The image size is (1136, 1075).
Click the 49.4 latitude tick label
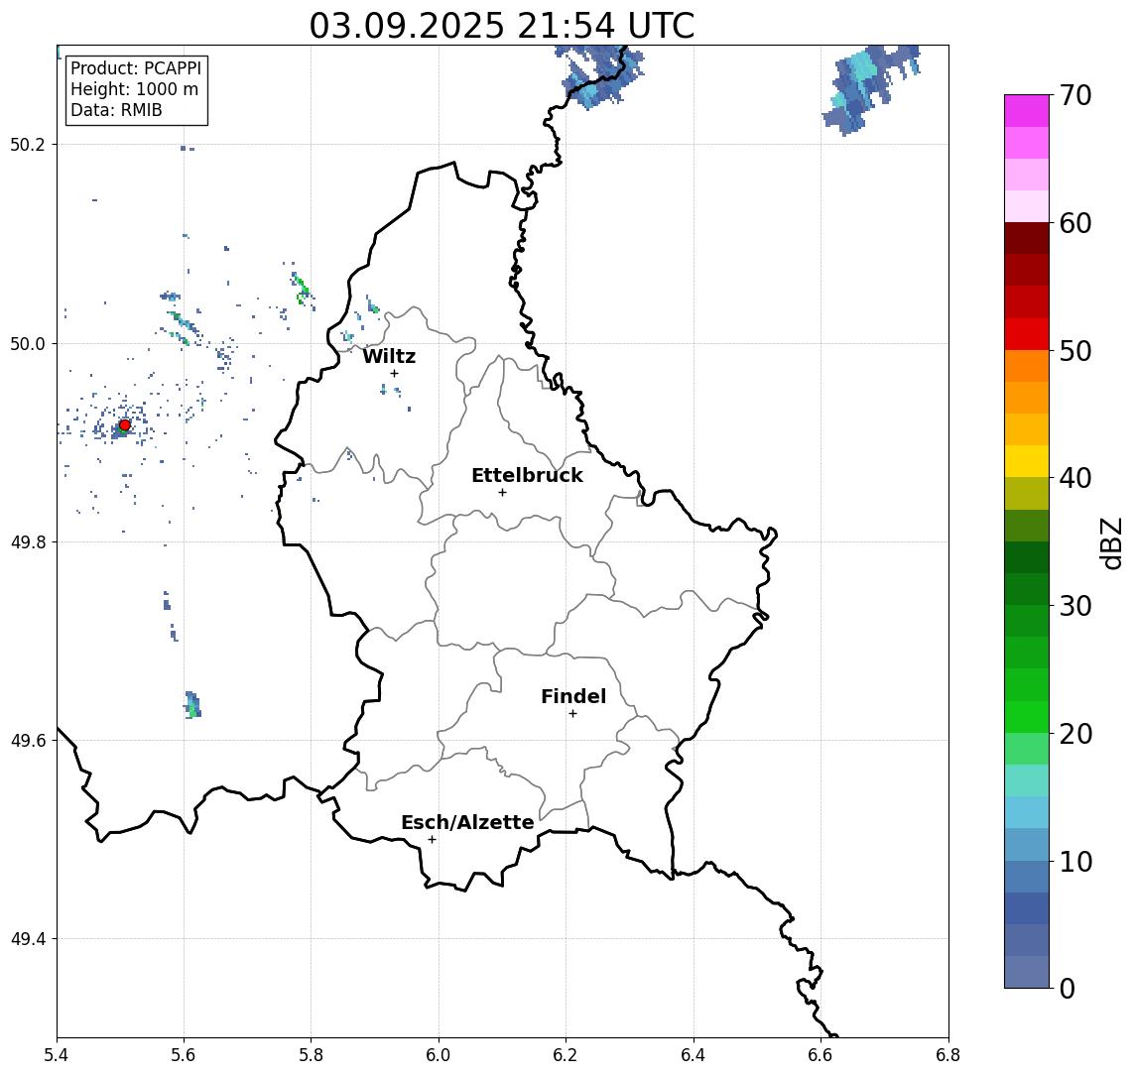tap(28, 939)
